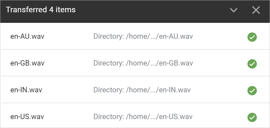Image resolution: width=270 pixels, height=128 pixels.
Task: Collapse the transfer panel with chevron
Action: point(233,10)
